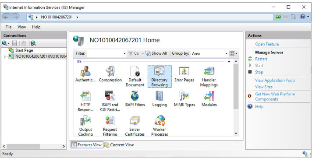Viewport: 312px width, 158px height.
Task: Open the Help menu
Action: [x=36, y=27]
